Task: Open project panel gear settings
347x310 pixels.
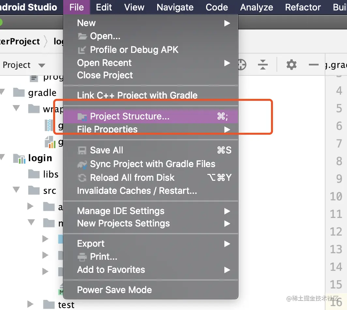Action: click(x=291, y=65)
